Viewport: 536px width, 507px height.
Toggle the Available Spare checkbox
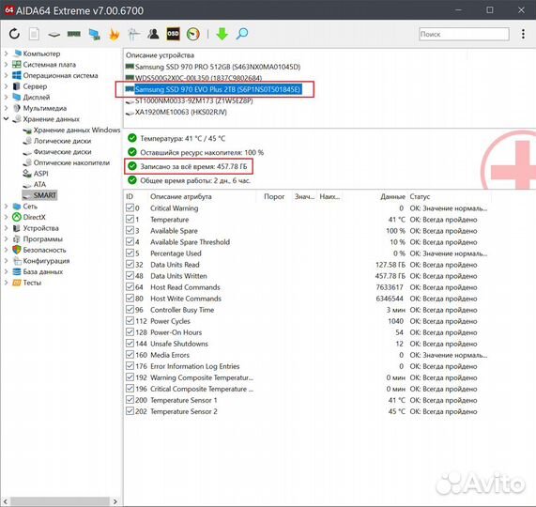[x=130, y=230]
